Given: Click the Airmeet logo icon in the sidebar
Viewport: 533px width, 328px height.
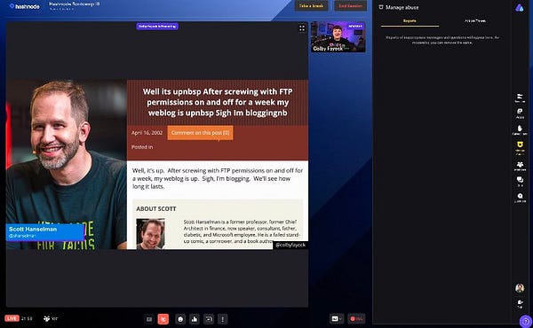Looking at the screenshot, I should coord(520,8).
